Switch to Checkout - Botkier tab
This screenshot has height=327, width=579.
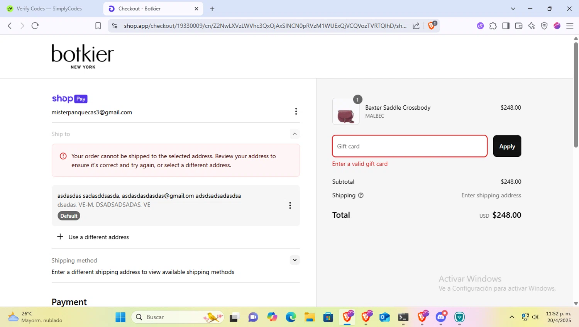[152, 8]
